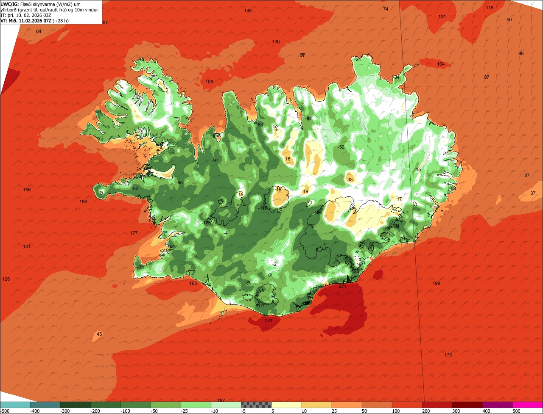Click the dark red 300 to 400 legend swatch

point(467,405)
